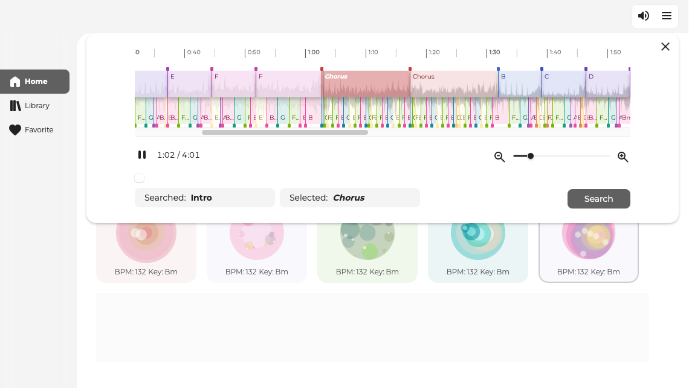Click the Selected: Chorus field

click(x=349, y=198)
